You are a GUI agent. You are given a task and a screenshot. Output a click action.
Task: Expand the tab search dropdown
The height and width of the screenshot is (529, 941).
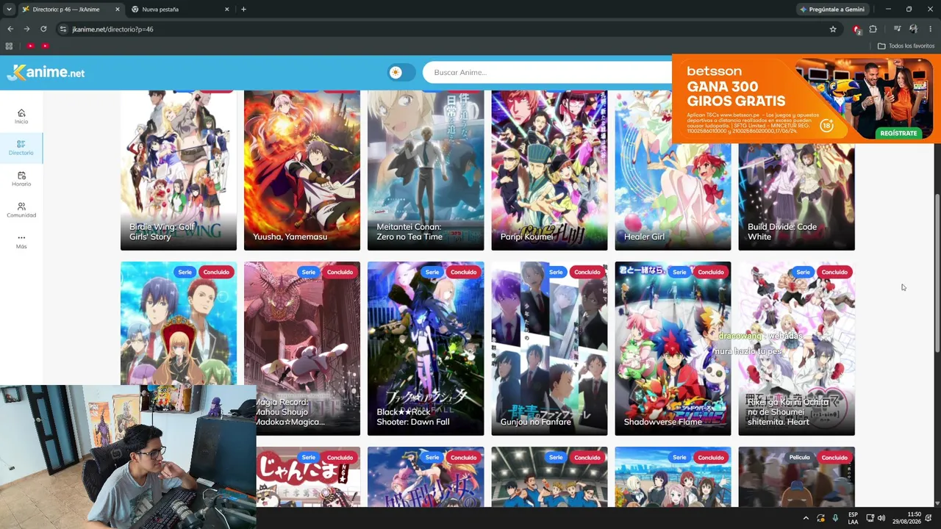(x=9, y=10)
